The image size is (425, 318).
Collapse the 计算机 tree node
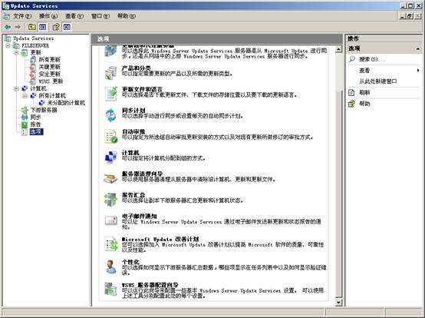coord(16,88)
